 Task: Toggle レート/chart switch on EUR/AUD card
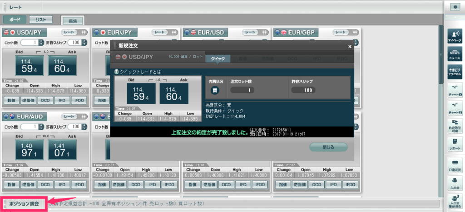[74, 116]
